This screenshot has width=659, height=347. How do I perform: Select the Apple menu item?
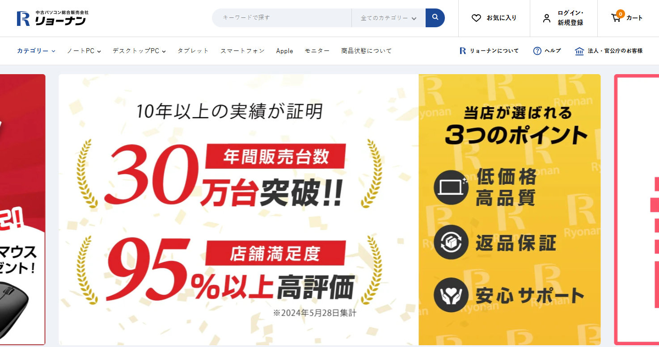pos(285,51)
